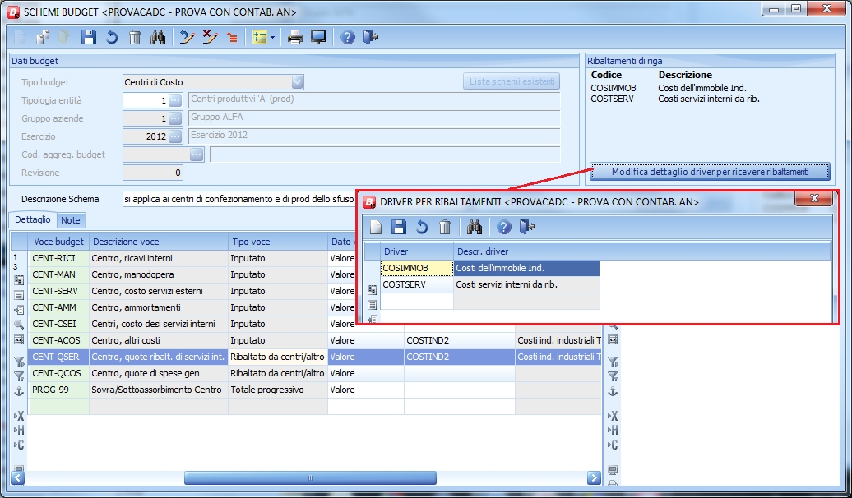Click the binoculars icon in DRIVER PER RIBALTAMENTI toolbar
The height and width of the screenshot is (498, 852).
click(475, 227)
